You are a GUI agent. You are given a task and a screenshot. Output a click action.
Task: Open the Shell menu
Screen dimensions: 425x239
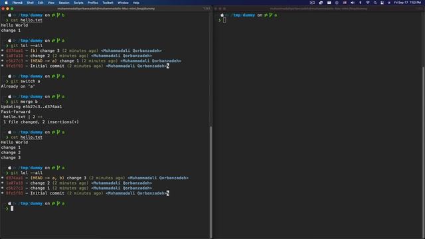30,3
